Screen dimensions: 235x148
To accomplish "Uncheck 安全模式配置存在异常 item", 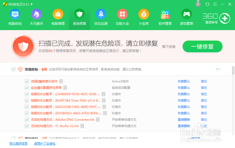I will coord(27,88).
